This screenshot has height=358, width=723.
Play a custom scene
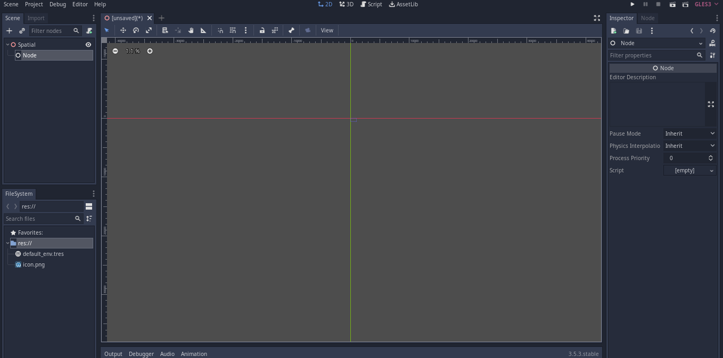tap(685, 4)
